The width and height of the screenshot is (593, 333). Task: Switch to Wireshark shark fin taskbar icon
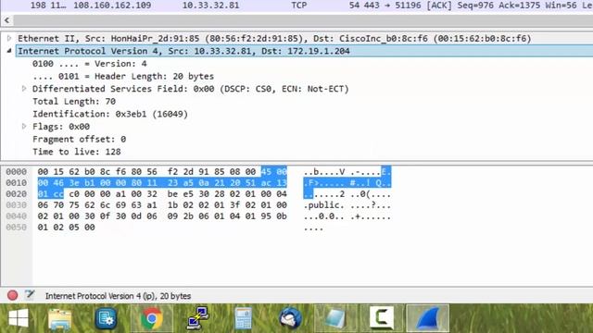(x=428, y=319)
